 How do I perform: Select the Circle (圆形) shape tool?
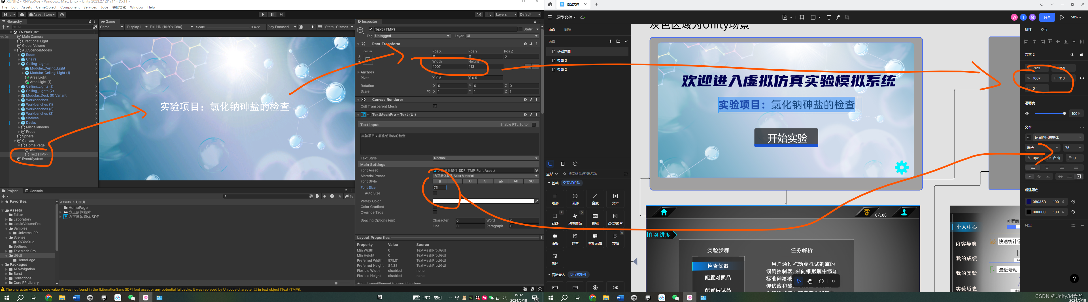point(575,198)
